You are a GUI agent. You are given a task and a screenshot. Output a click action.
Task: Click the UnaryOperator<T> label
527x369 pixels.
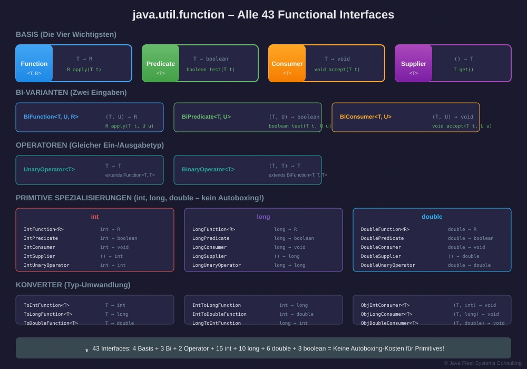coord(49,170)
